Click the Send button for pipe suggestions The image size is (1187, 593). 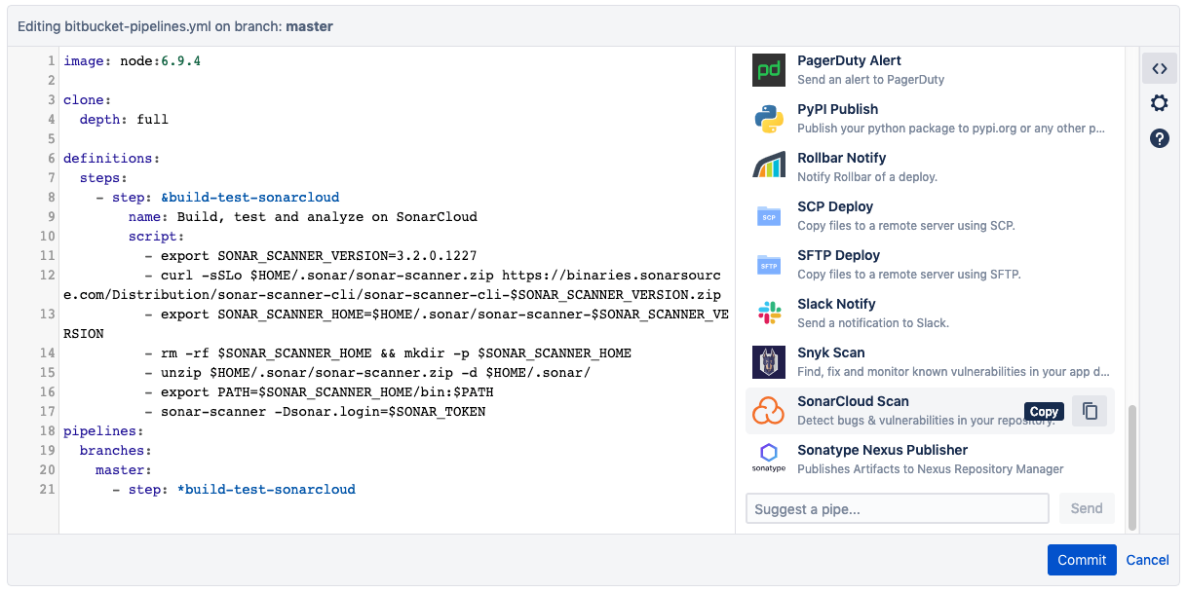point(1087,507)
